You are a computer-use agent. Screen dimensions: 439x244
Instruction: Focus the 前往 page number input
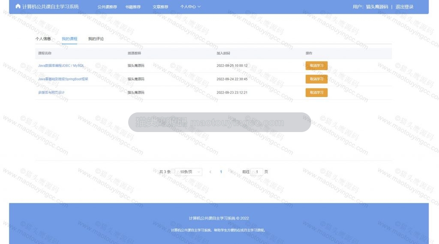pyautogui.click(x=257, y=172)
